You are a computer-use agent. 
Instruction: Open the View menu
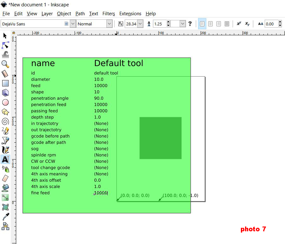(x=32, y=14)
